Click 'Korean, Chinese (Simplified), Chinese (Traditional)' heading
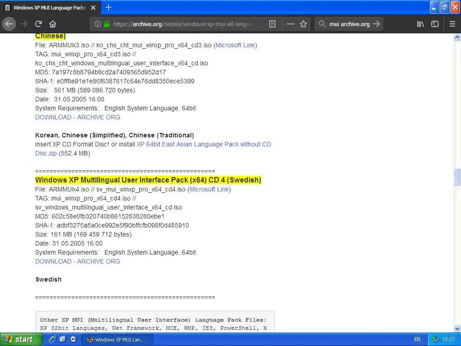Viewport: 461px width, 346px height. tap(114, 135)
